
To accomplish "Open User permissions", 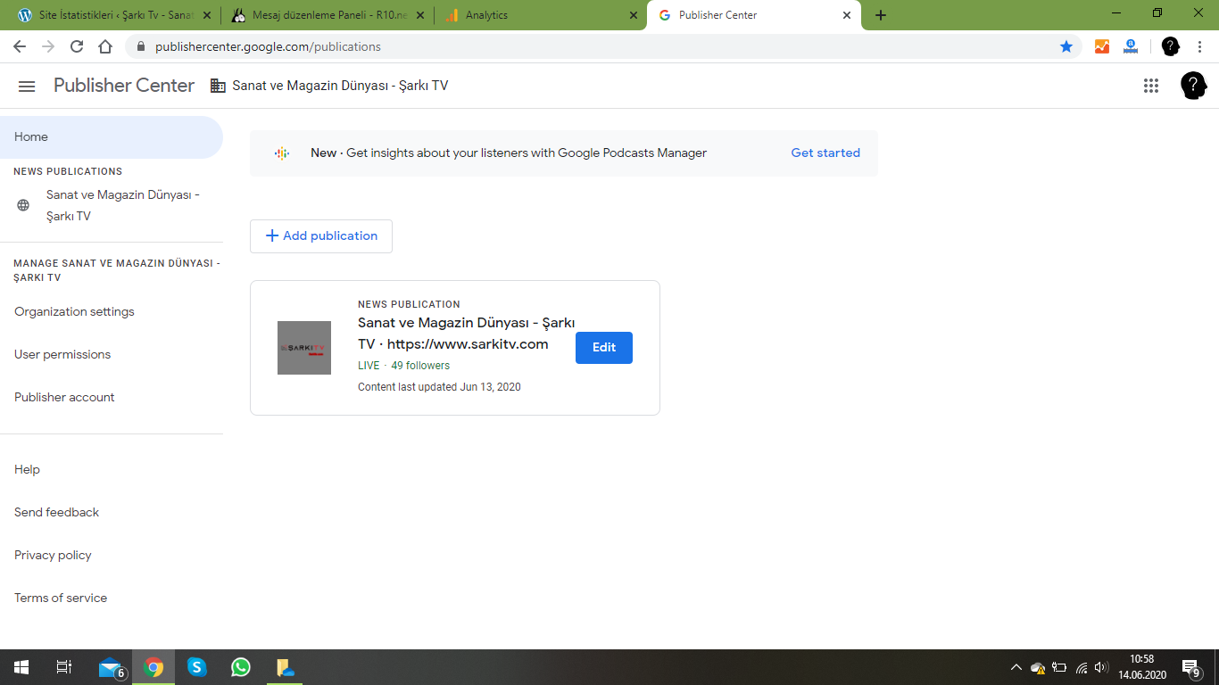I will (x=62, y=355).
